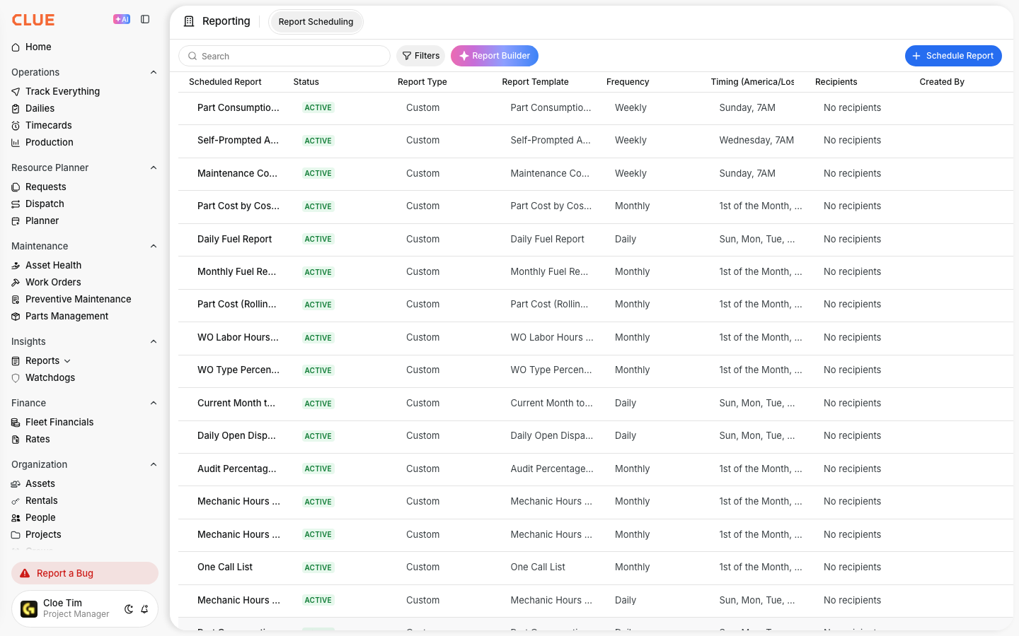Screen dimensions: 1019x636
Task: Open Watchdogs under Insights
Action: tap(50, 377)
